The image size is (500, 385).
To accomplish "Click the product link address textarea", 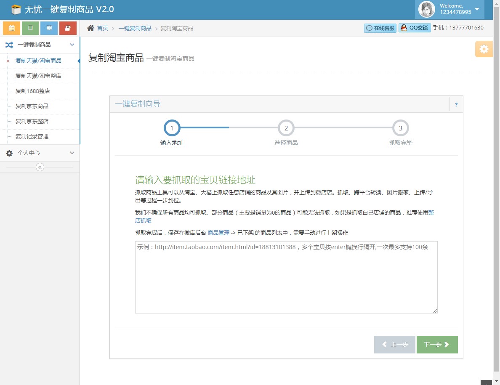I will pyautogui.click(x=286, y=277).
